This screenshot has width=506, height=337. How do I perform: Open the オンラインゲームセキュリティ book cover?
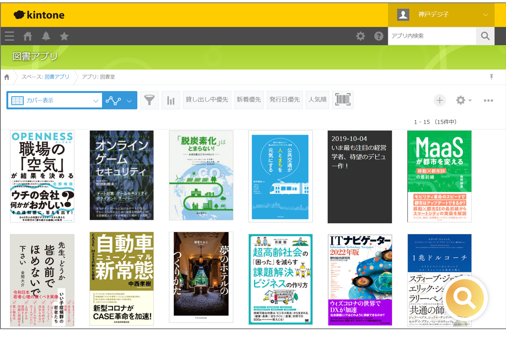[x=122, y=175]
